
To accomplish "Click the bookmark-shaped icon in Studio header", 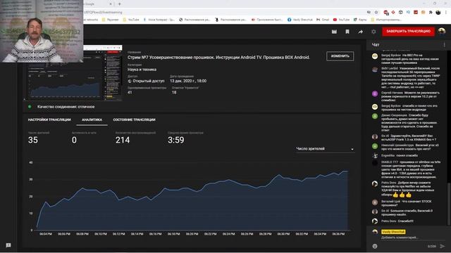I will [x=347, y=32].
